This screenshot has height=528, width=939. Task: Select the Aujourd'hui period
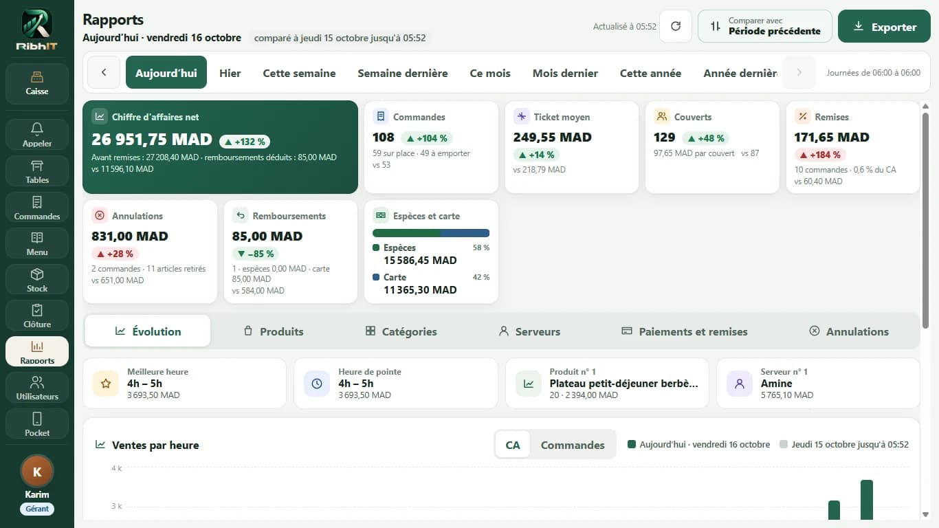[166, 72]
